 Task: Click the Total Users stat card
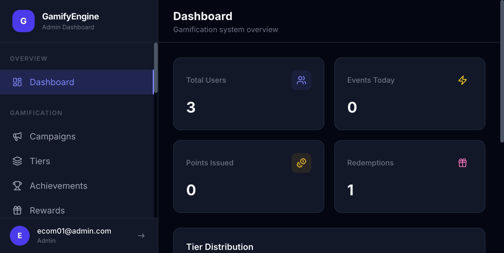coord(249,93)
